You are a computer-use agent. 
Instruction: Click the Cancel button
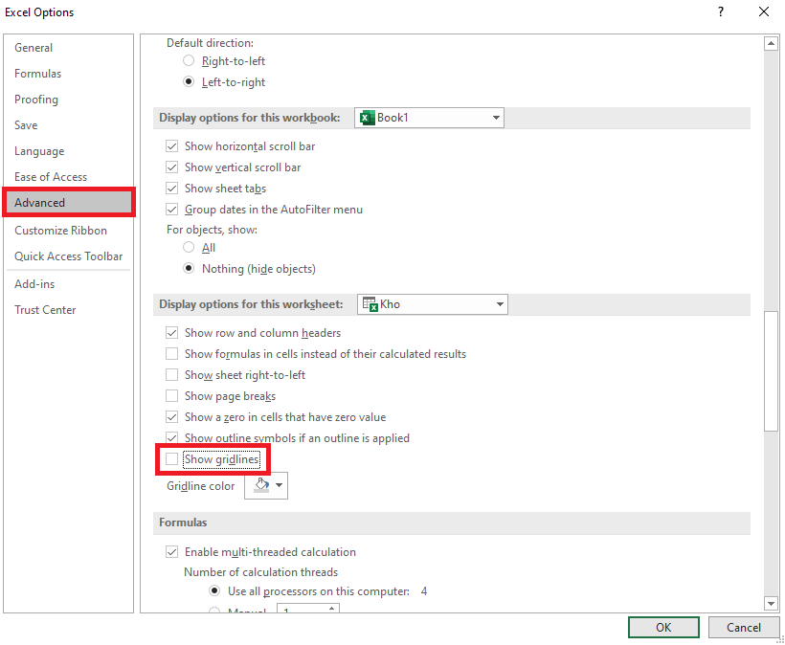tap(744, 627)
